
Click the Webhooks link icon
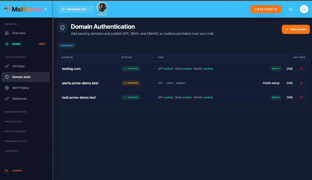pos(7,99)
